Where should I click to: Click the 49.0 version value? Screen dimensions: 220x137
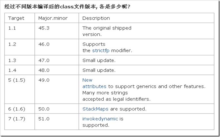[44, 80]
